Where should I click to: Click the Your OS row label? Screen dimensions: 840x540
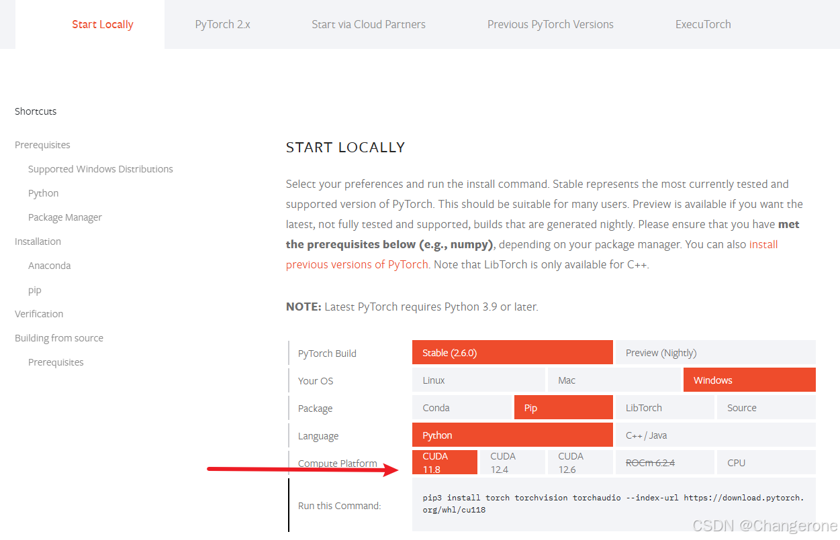pyautogui.click(x=316, y=380)
